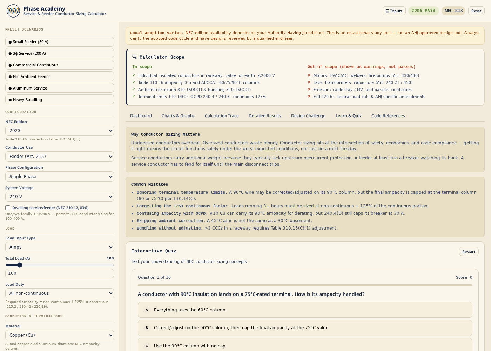The image size is (491, 351).
Task: Click the 'In scope' heading
Action: [142, 67]
